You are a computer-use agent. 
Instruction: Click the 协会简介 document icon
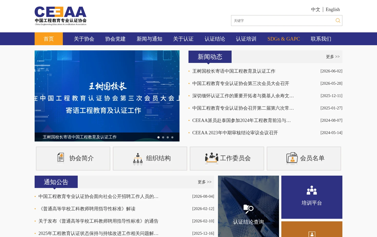point(61,158)
